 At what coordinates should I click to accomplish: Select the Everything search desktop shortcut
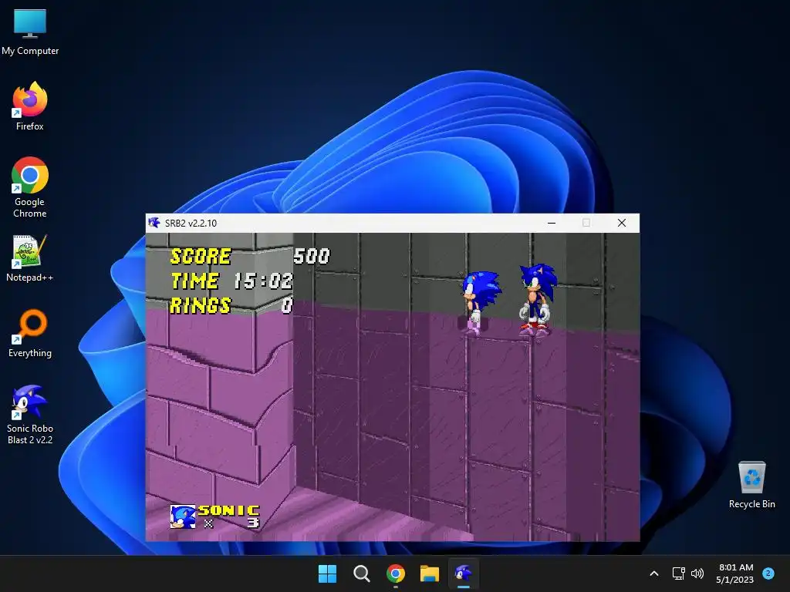coord(30,333)
